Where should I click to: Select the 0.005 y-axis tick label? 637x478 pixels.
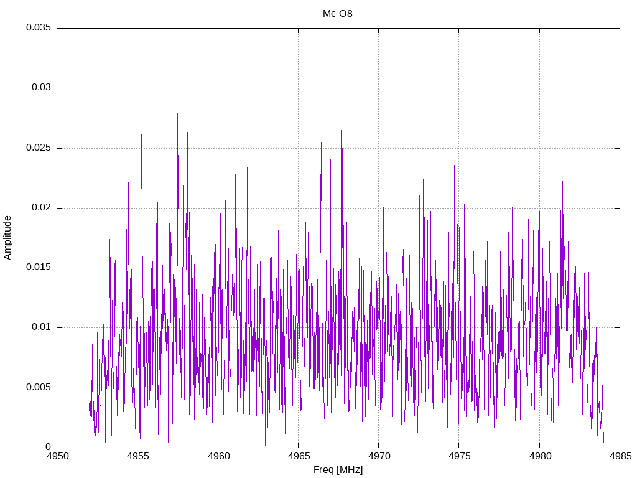(x=38, y=388)
